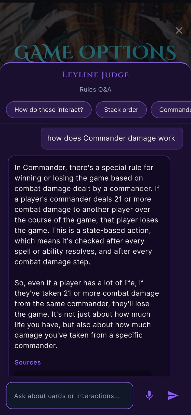Tap the "In Commander, there's a special rule" line
191x415 pixels.
[x=84, y=168]
